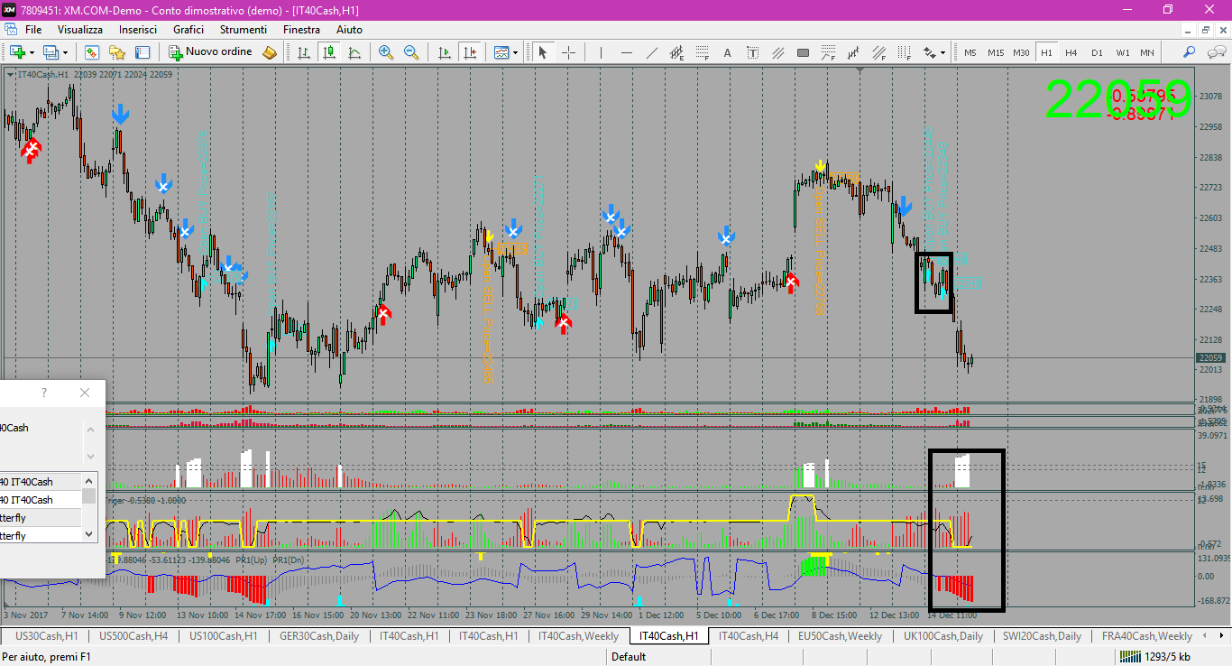Open the Finestra menu
Viewport: 1232px width, 666px height.
(x=301, y=30)
